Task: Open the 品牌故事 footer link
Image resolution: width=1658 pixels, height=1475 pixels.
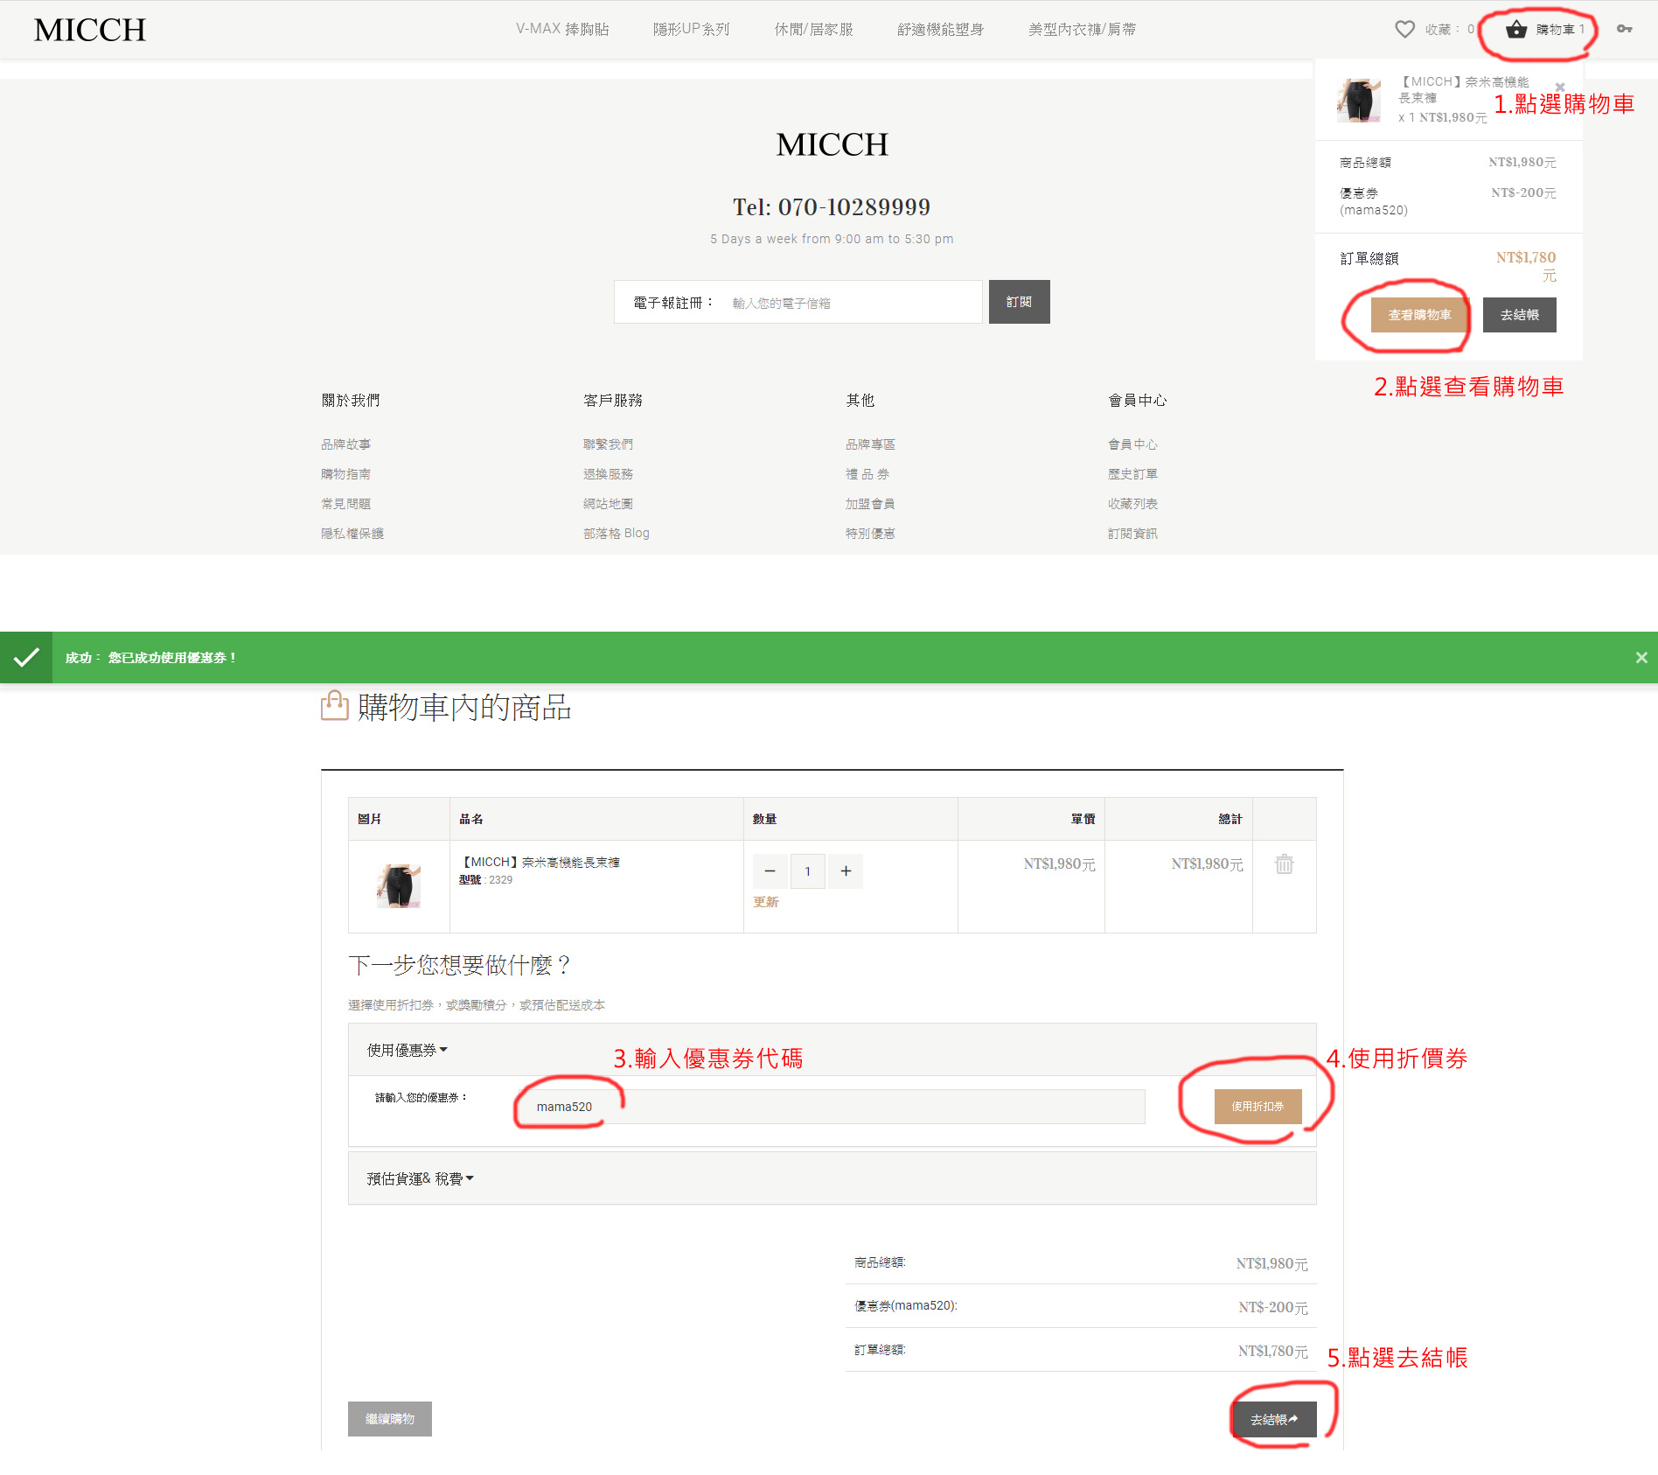Action: pyautogui.click(x=345, y=444)
